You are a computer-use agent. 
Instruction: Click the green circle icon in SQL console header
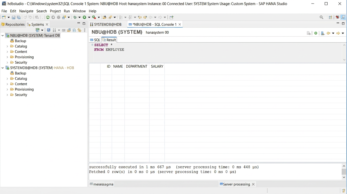click(316, 33)
